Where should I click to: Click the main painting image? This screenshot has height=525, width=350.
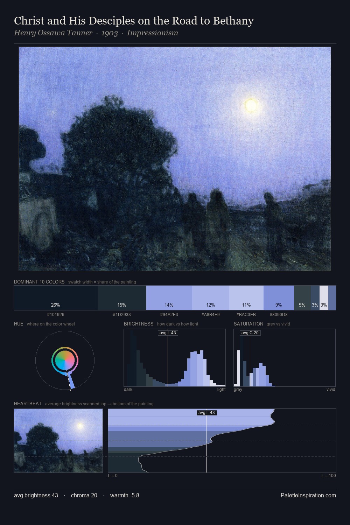[175, 159]
